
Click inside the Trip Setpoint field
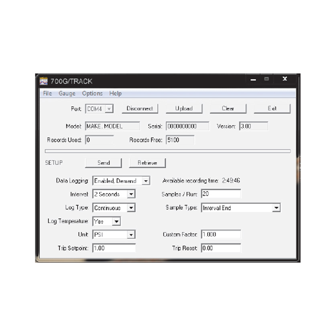click(114, 248)
